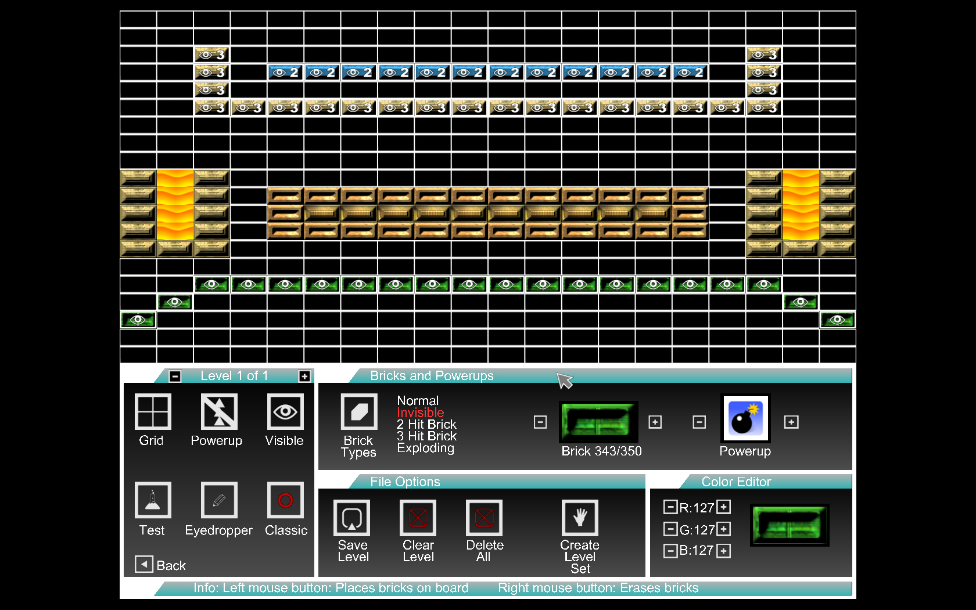Increase the R color value
The image size is (976, 610).
[x=723, y=507]
